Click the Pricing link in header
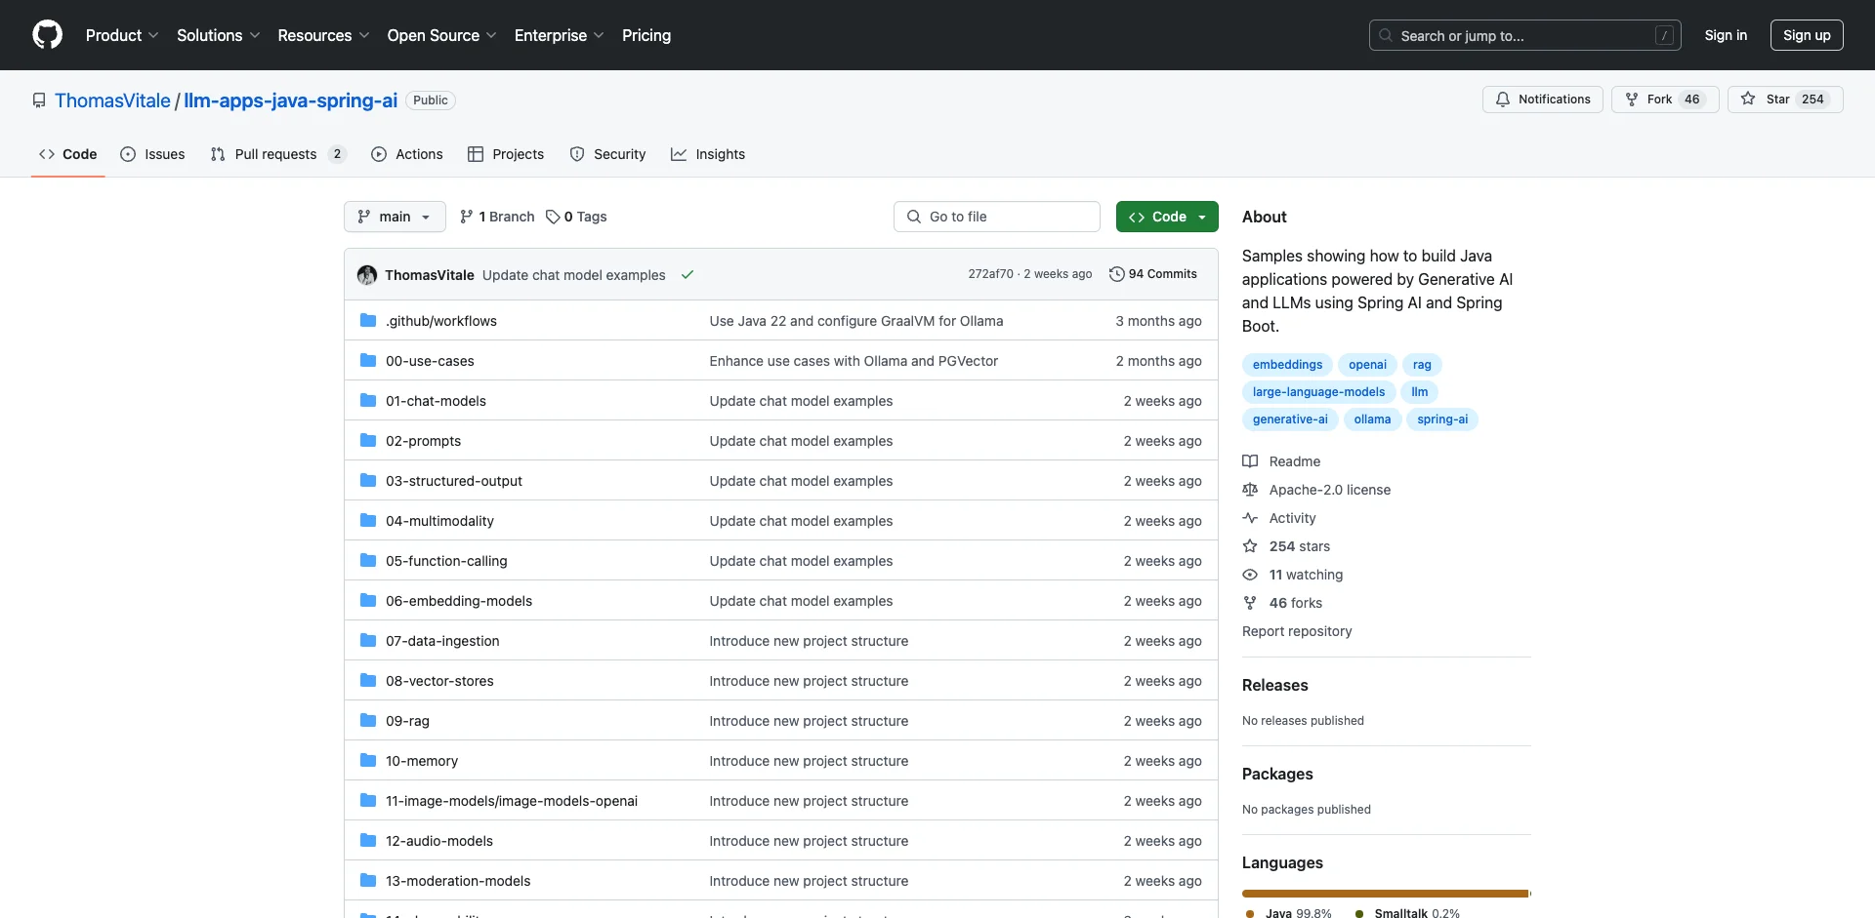Image resolution: width=1875 pixels, height=918 pixels. 646,35
